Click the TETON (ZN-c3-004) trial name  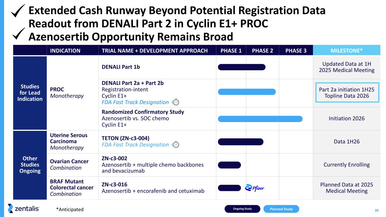pyautogui.click(x=125, y=138)
